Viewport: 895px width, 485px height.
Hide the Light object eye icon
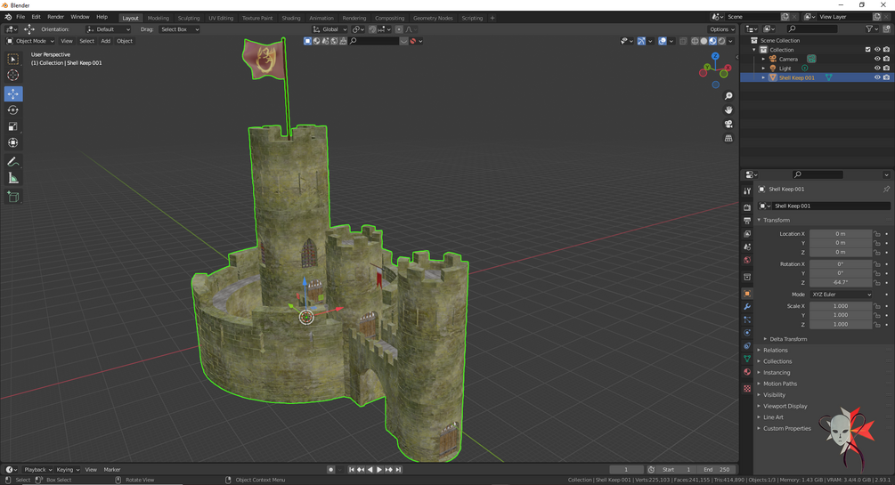pyautogui.click(x=877, y=68)
